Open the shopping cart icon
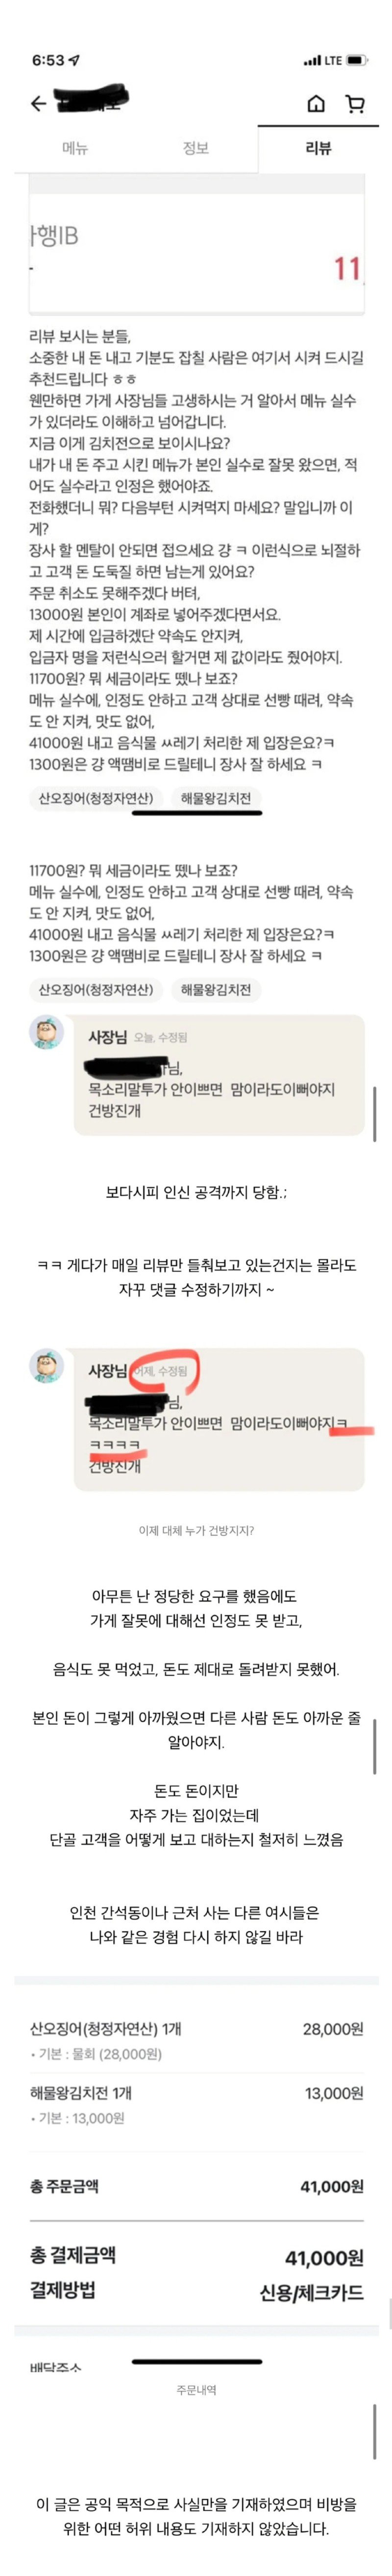Image resolution: width=392 pixels, height=2576 pixels. [354, 104]
